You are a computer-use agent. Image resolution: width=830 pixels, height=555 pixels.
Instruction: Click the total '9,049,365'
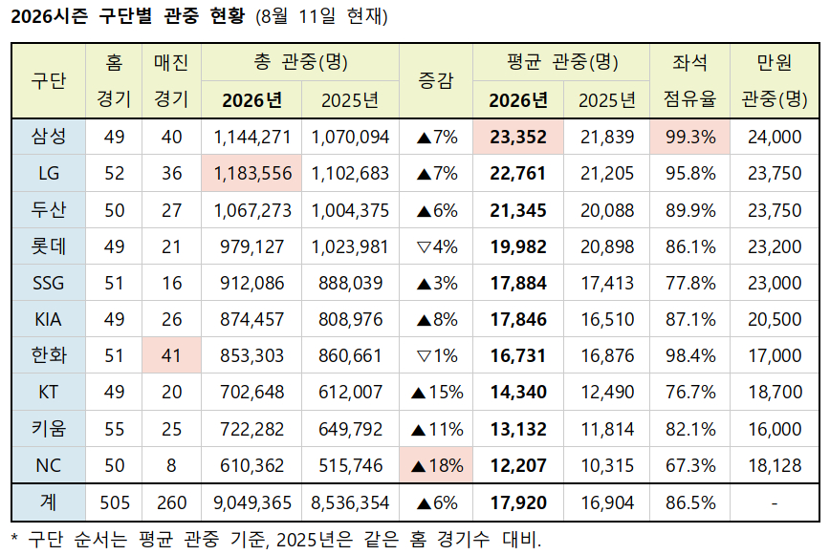tap(252, 502)
